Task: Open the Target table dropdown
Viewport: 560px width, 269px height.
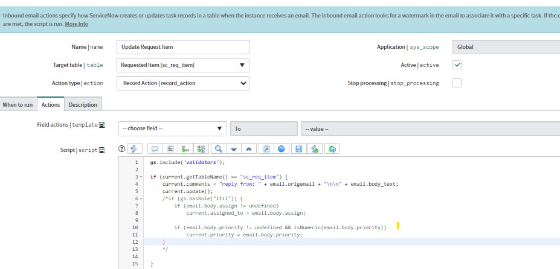Action: pyautogui.click(x=183, y=65)
